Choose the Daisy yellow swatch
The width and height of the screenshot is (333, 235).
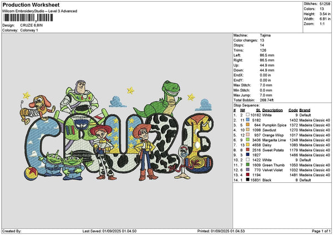pyautogui.click(x=248, y=145)
